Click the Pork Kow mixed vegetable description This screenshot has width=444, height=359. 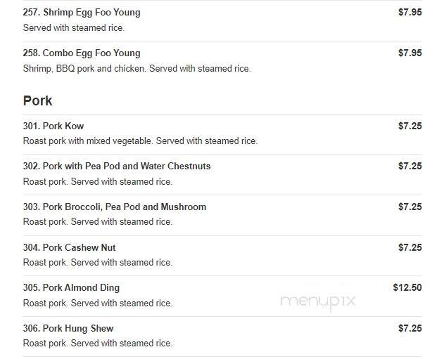(x=140, y=141)
